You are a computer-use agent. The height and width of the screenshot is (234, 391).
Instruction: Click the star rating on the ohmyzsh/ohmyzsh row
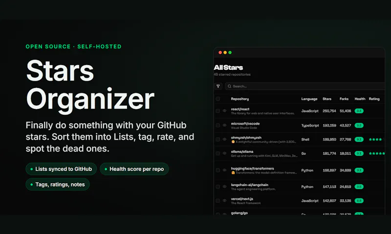point(376,140)
